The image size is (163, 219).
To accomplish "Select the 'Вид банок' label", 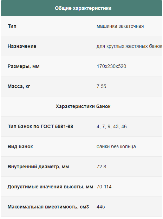I will pos(20,146).
